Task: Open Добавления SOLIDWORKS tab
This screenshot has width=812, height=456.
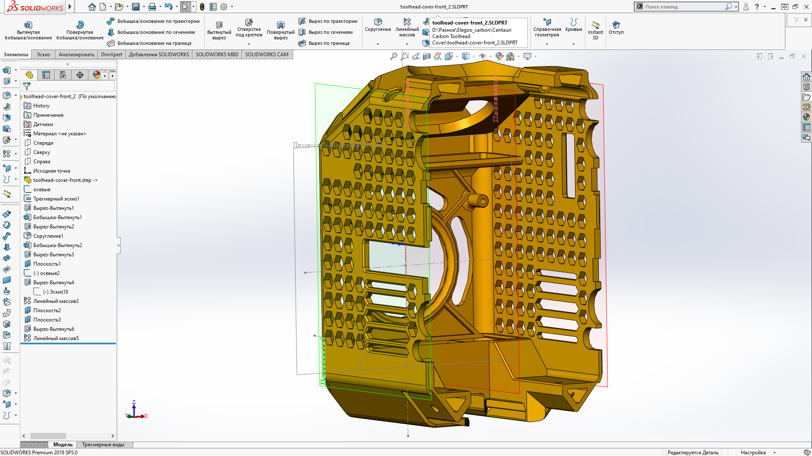Action: click(159, 55)
